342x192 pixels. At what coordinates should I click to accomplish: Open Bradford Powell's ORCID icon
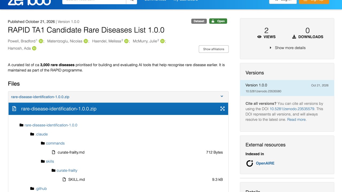tap(41, 41)
